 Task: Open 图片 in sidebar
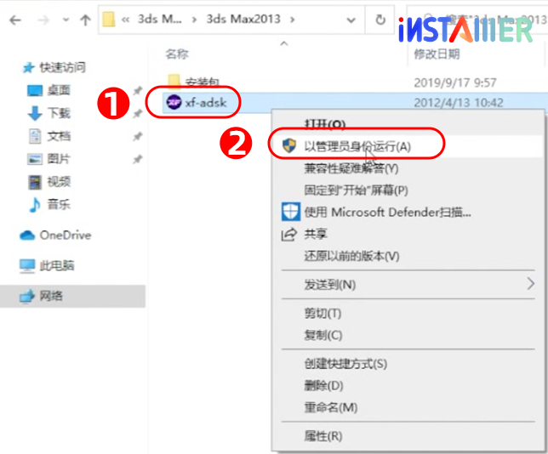59,158
